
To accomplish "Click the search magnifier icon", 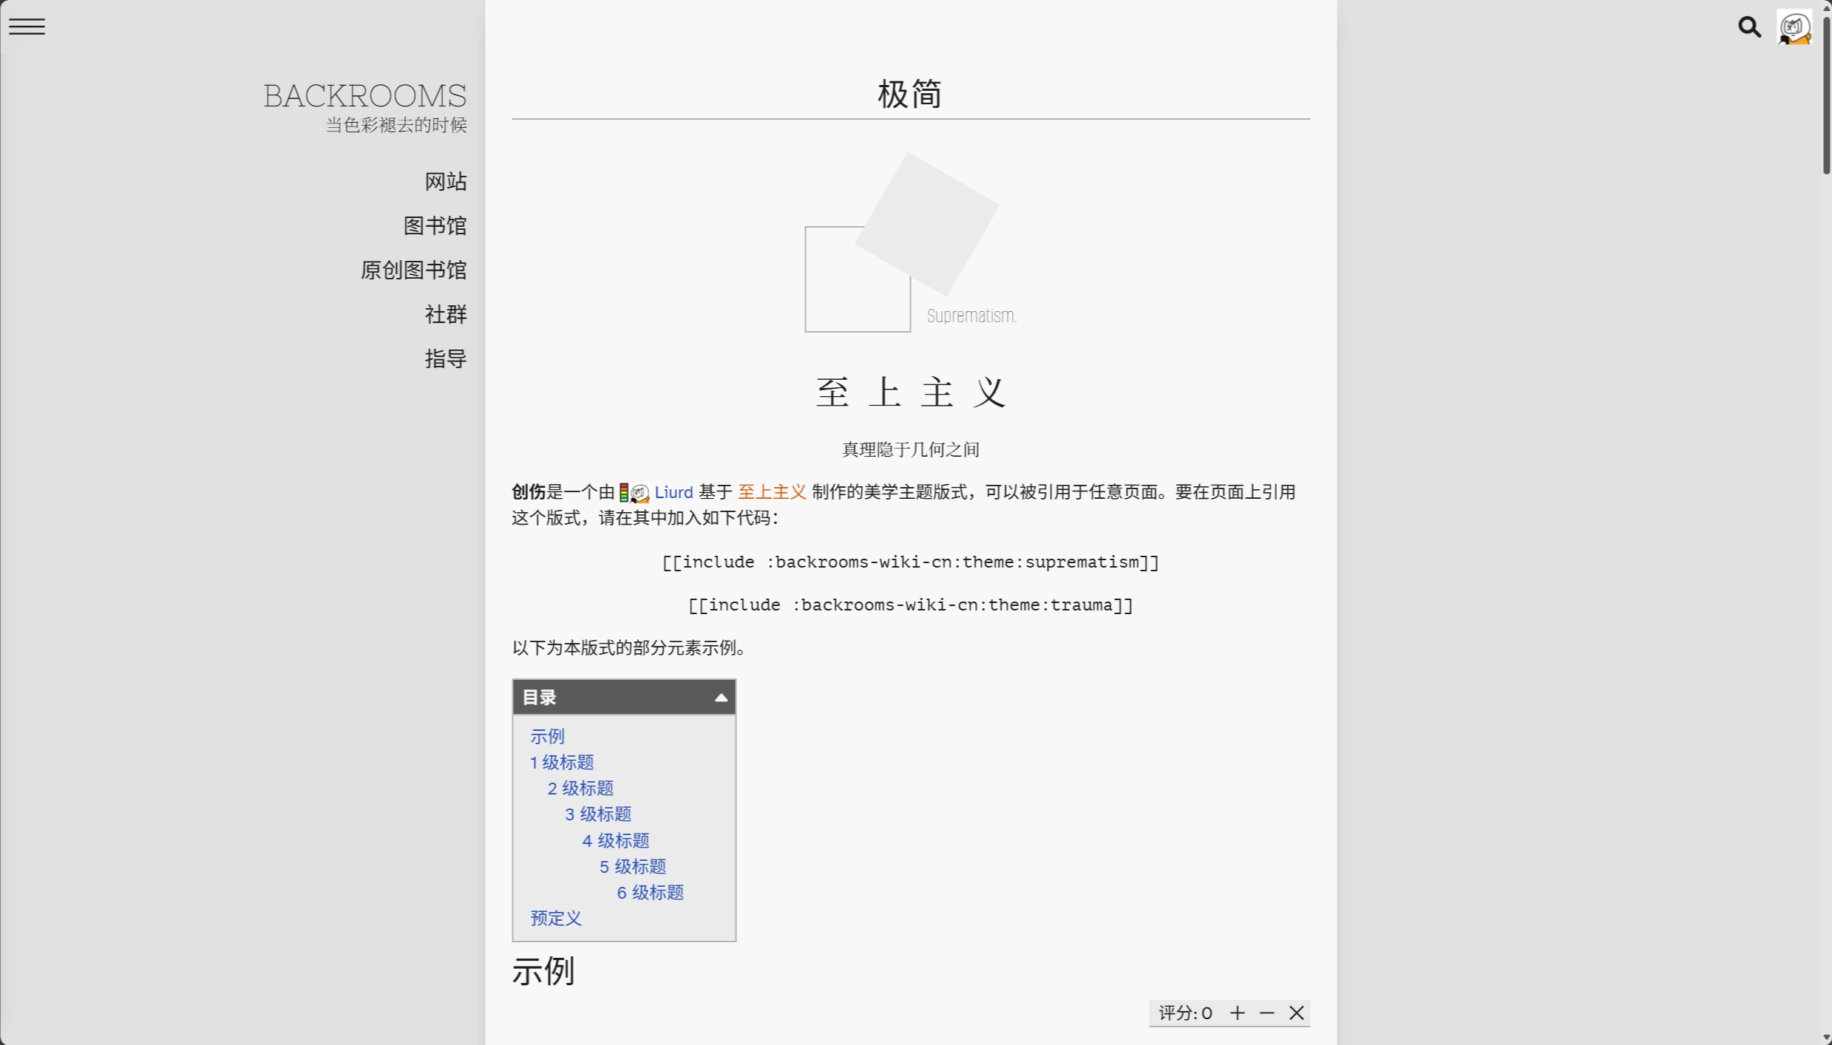I will (x=1749, y=27).
